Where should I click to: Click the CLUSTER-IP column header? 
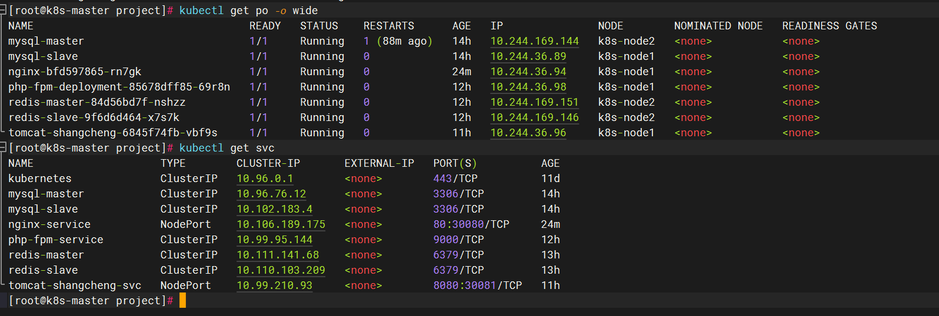click(268, 163)
